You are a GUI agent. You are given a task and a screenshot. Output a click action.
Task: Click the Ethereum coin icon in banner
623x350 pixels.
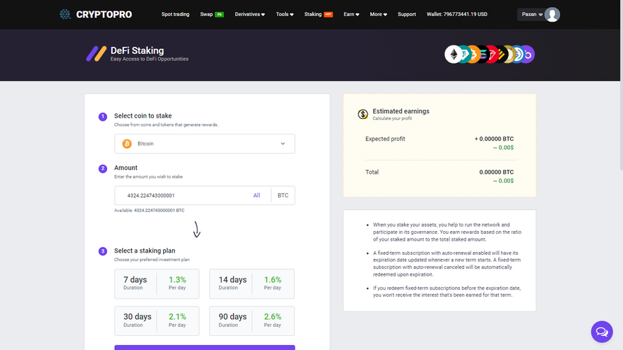click(454, 55)
